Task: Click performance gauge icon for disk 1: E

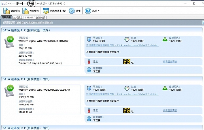Action: [127, 88]
